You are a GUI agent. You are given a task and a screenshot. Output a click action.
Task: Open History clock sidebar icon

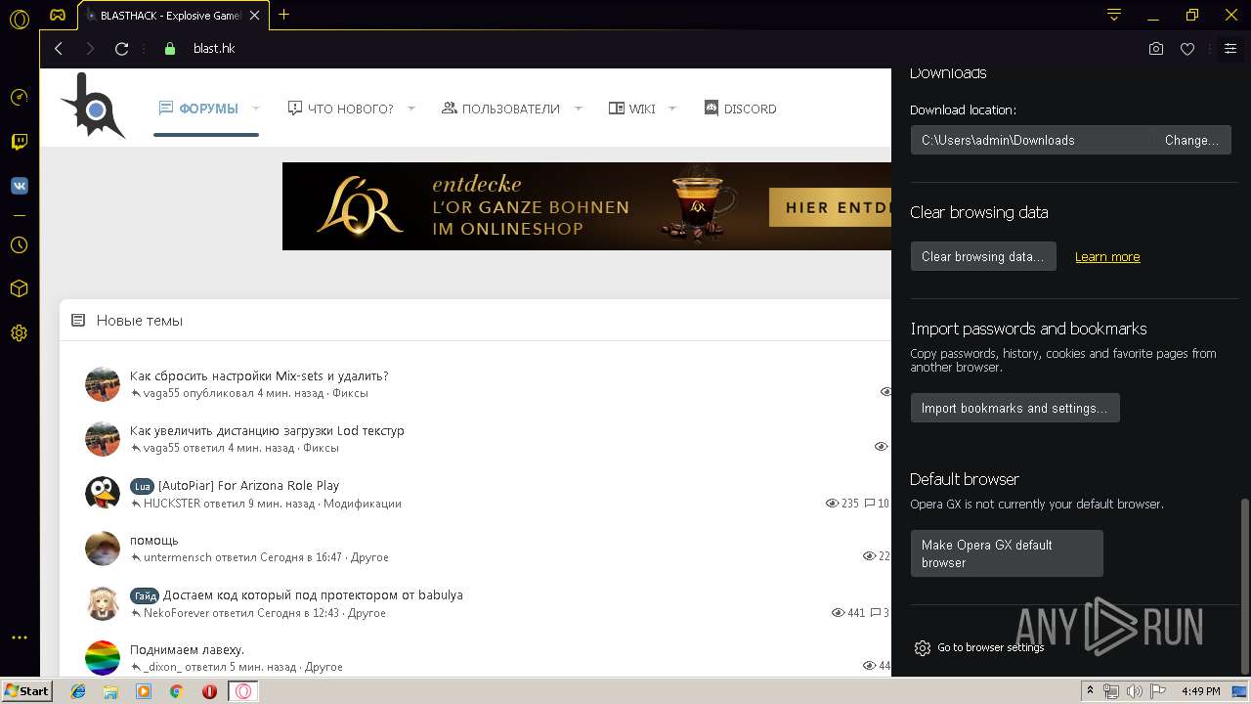(19, 244)
